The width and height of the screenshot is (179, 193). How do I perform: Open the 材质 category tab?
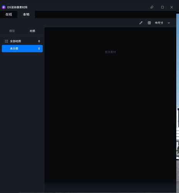32,31
